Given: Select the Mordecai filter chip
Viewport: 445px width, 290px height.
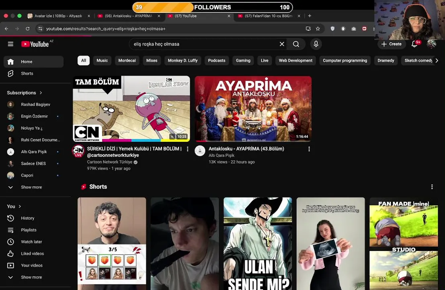Looking at the screenshot, I should (x=127, y=60).
